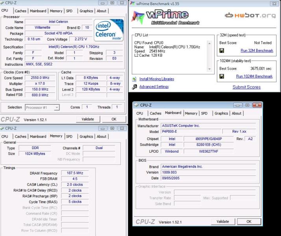Click the Submit Scores link
Screen dimensions: 281x236
[x=247, y=87]
